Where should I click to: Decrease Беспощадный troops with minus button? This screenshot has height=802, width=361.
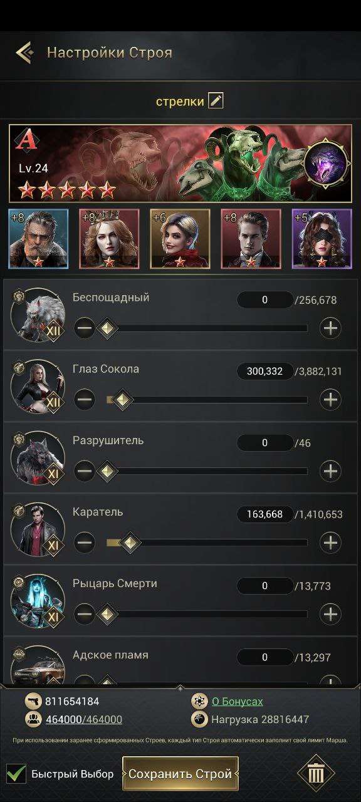(85, 328)
